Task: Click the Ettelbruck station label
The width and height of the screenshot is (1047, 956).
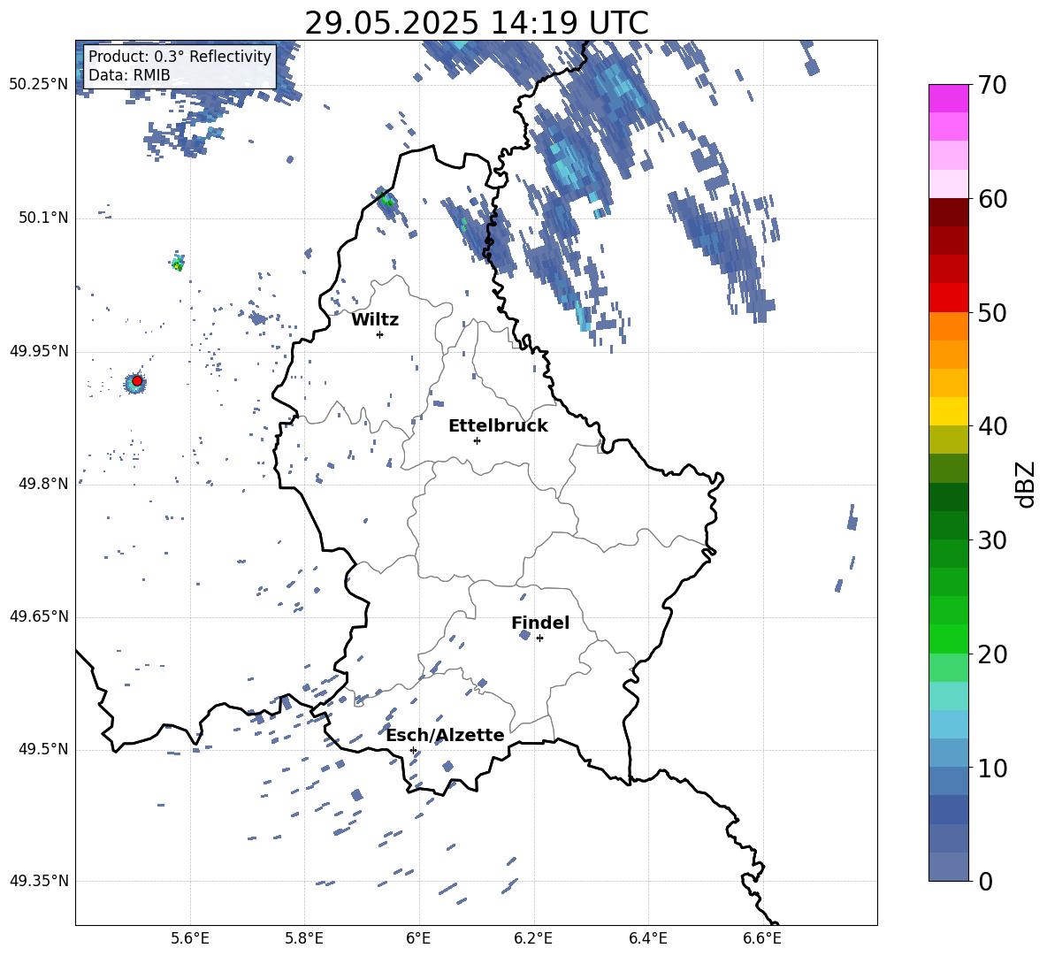Action: [x=498, y=426]
